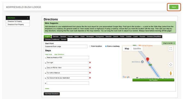Click the red map location pin
The height and width of the screenshot is (99, 183).
[x=148, y=59]
